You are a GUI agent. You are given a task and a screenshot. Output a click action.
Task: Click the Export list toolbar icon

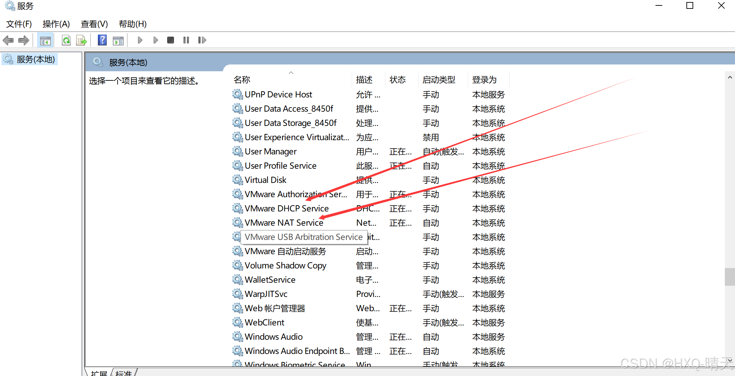[82, 41]
